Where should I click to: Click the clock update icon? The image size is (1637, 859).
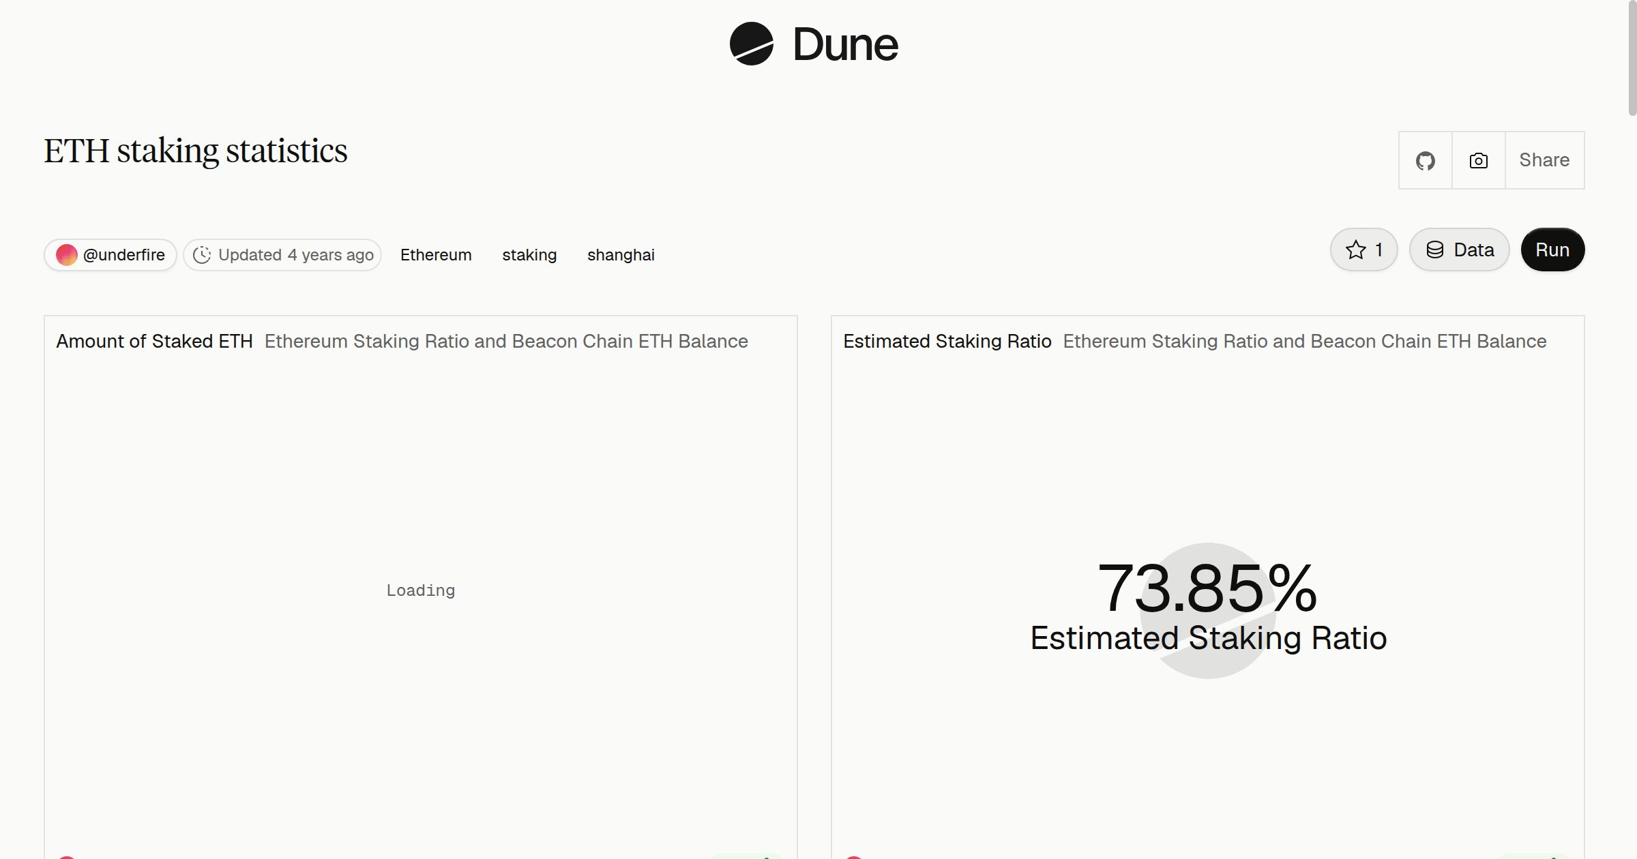202,255
